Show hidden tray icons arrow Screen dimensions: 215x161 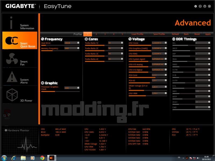(x=183, y=158)
